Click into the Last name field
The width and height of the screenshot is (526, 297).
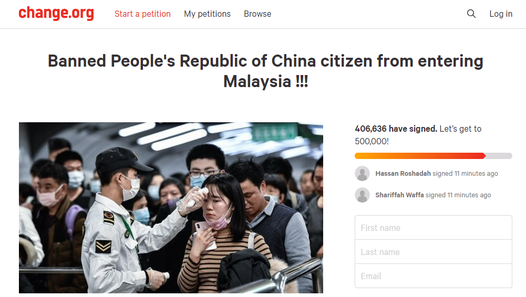pyautogui.click(x=433, y=252)
